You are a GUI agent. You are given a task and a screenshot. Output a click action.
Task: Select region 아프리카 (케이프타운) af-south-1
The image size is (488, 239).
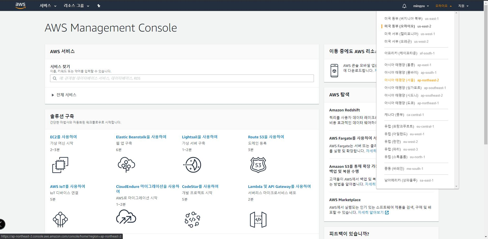coord(409,53)
